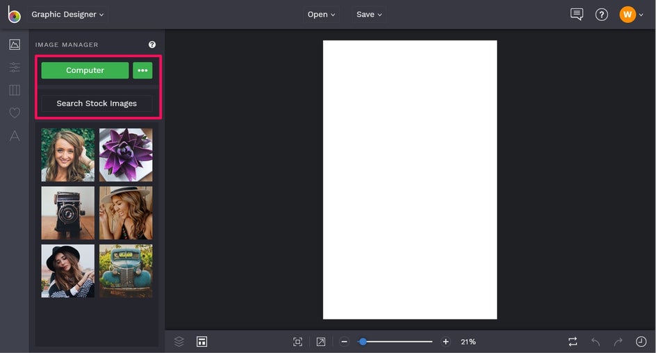The height and width of the screenshot is (353, 656).
Task: Click the fullscreen expand arrow icon
Action: [x=321, y=342]
